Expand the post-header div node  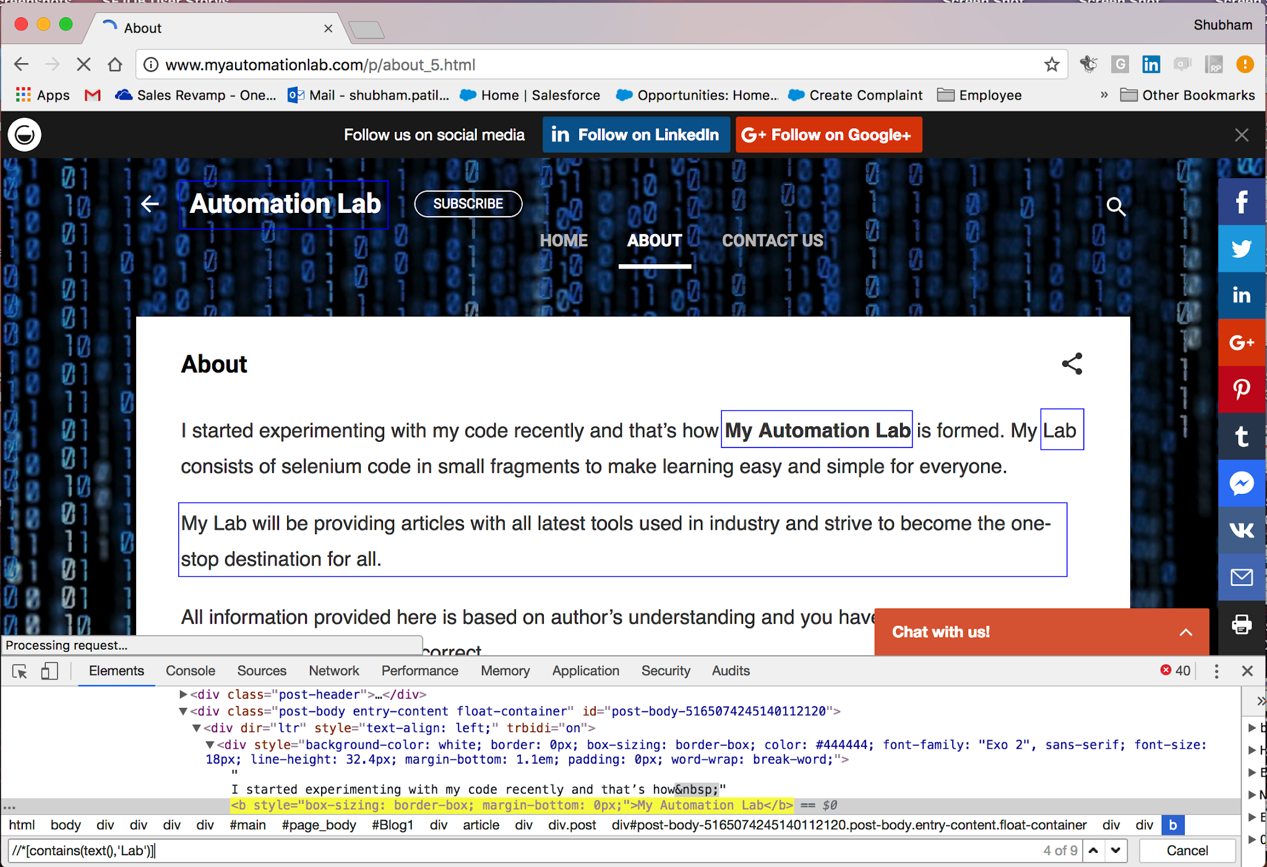click(183, 694)
